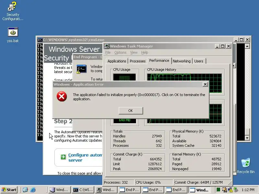Click the System Cache value 32140
This screenshot has height=194, width=259.
point(216,145)
